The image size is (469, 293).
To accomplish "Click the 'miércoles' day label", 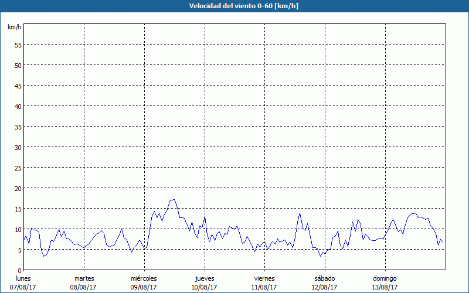I will 144,278.
